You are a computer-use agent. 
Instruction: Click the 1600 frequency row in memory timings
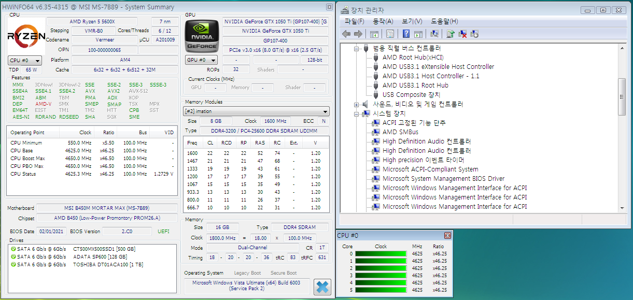[256, 153]
